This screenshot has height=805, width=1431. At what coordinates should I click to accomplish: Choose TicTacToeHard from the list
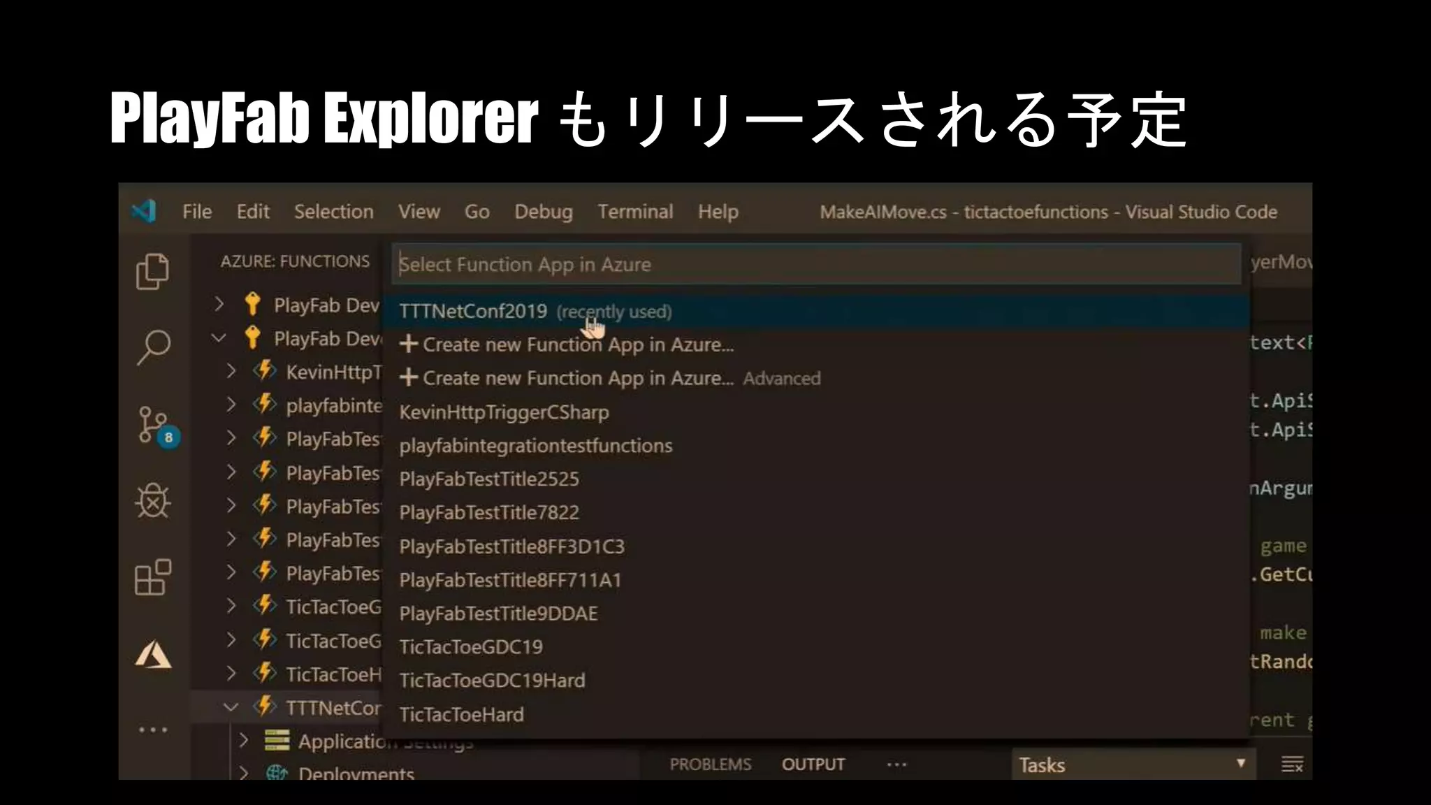(x=816, y=714)
